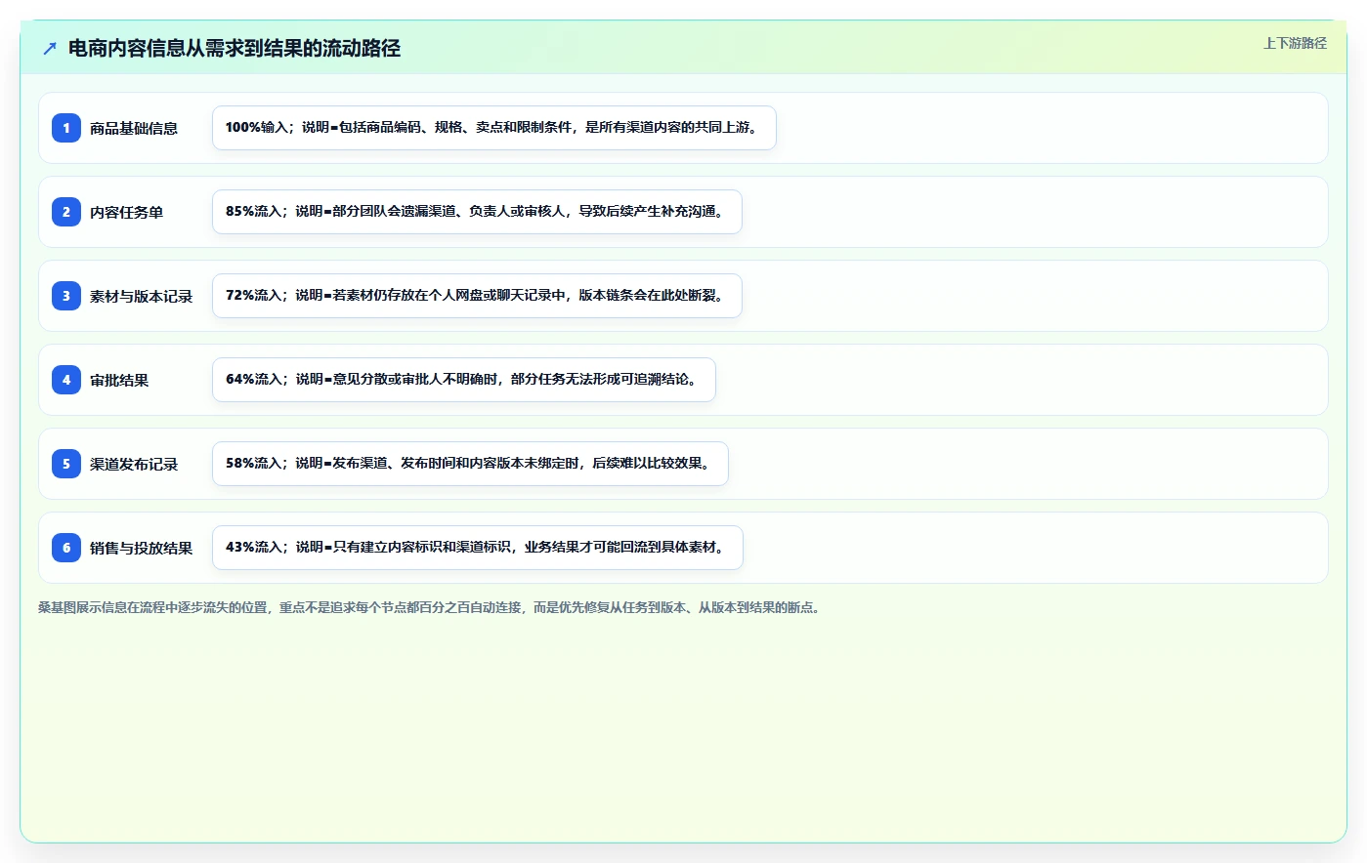Select step badge number 6
Screen dimensions: 1367x863
[66, 548]
